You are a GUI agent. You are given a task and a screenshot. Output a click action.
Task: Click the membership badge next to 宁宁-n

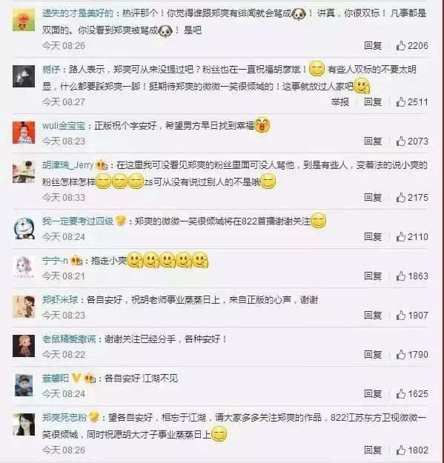(x=76, y=261)
